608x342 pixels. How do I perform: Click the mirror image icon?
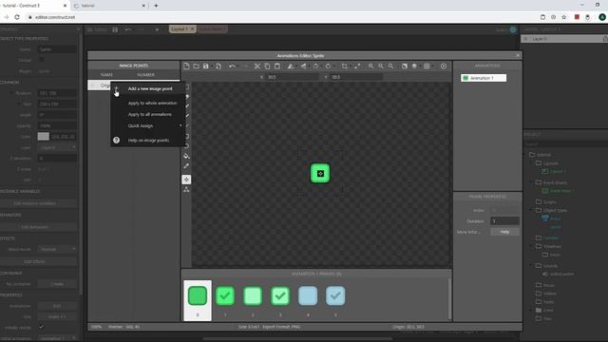tap(291, 66)
